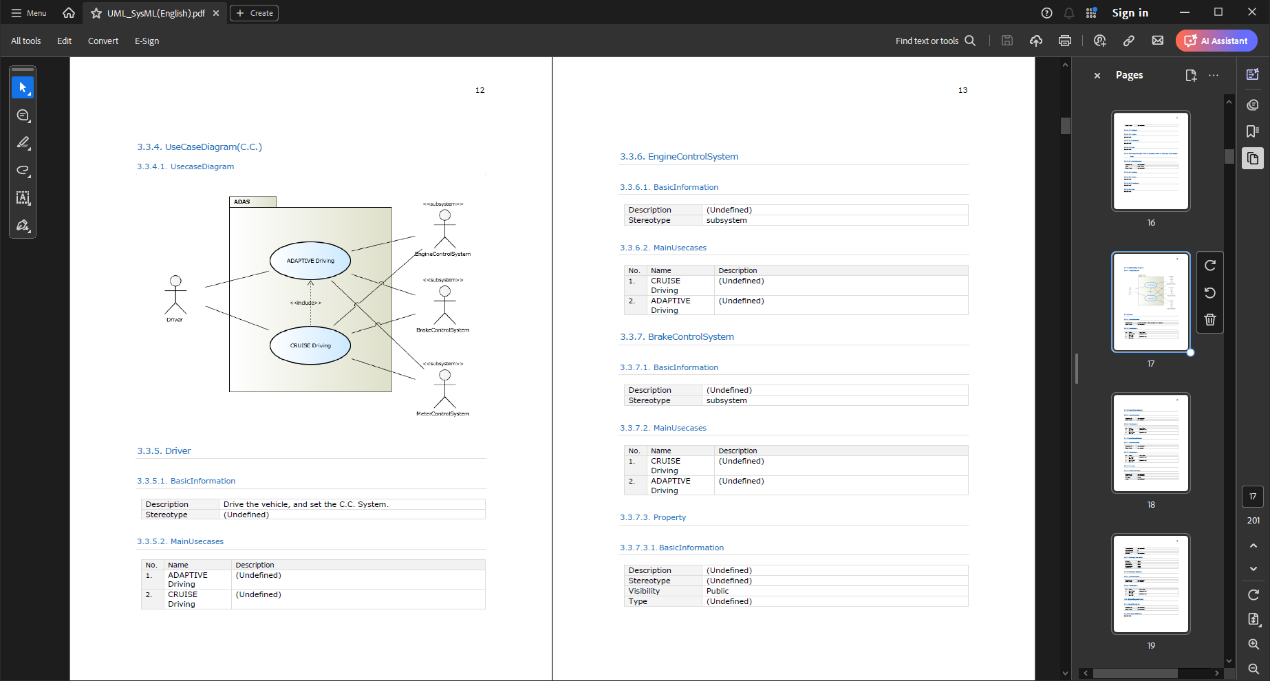Print the document
1270x681 pixels.
pyautogui.click(x=1064, y=41)
